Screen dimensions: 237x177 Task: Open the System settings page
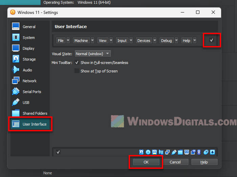30,38
